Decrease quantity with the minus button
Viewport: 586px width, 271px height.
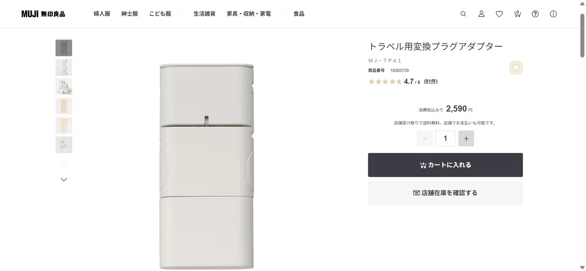425,139
